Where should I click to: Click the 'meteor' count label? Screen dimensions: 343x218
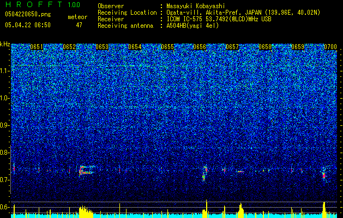tap(77, 17)
